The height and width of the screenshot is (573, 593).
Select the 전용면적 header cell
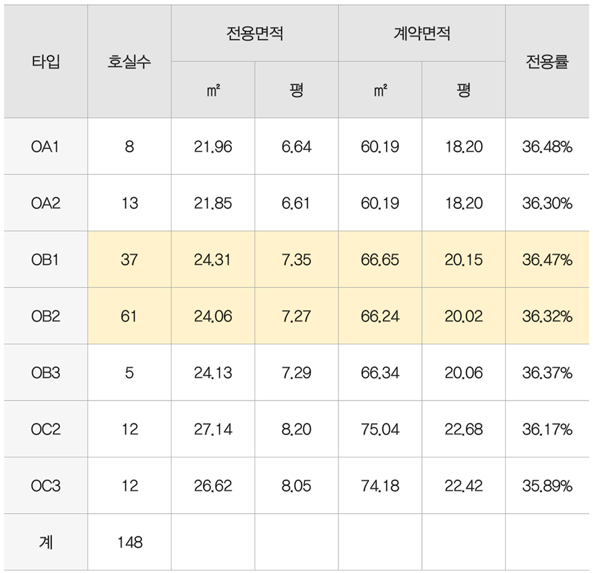click(254, 34)
